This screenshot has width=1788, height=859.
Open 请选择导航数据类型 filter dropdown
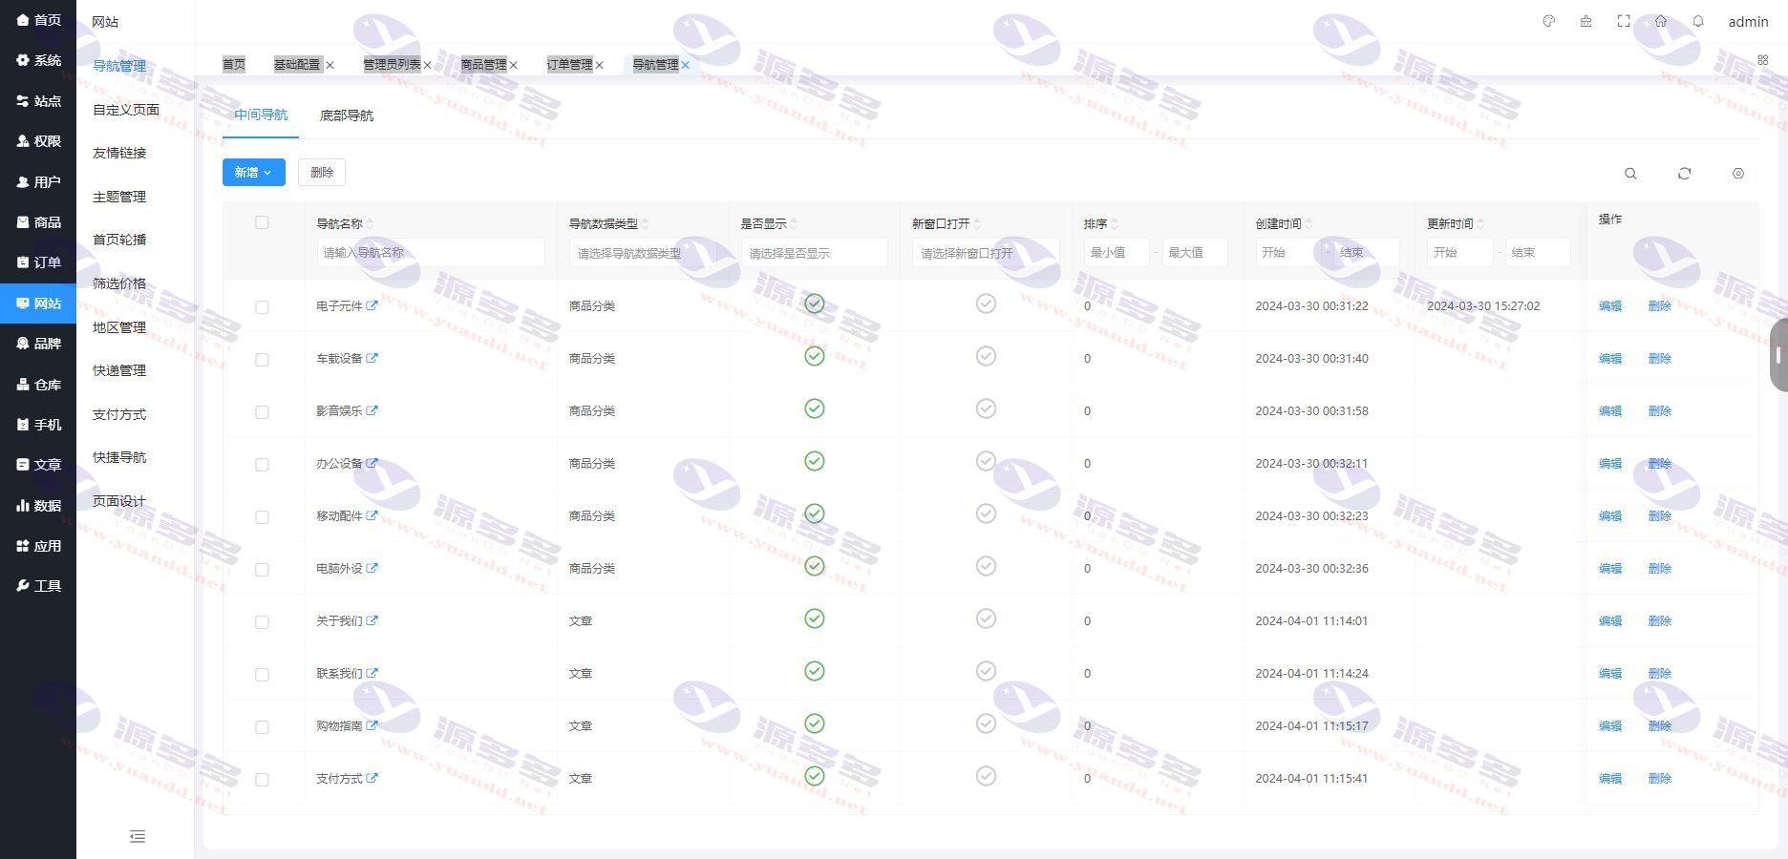(643, 253)
